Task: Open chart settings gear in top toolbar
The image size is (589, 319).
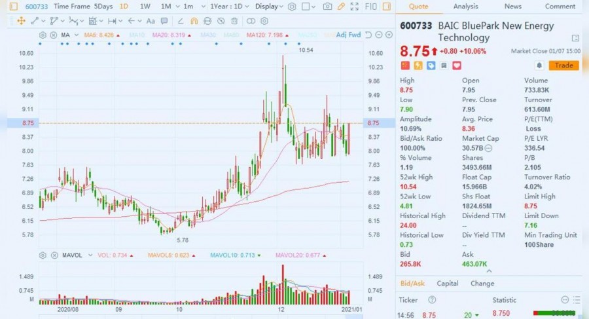Action: (292, 7)
